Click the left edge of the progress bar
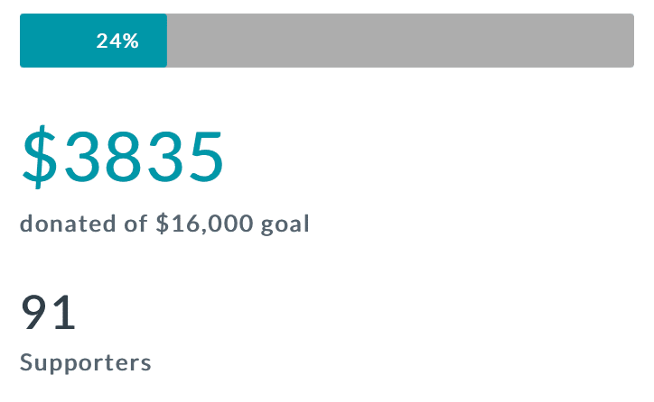This screenshot has width=654, height=402. point(23,41)
